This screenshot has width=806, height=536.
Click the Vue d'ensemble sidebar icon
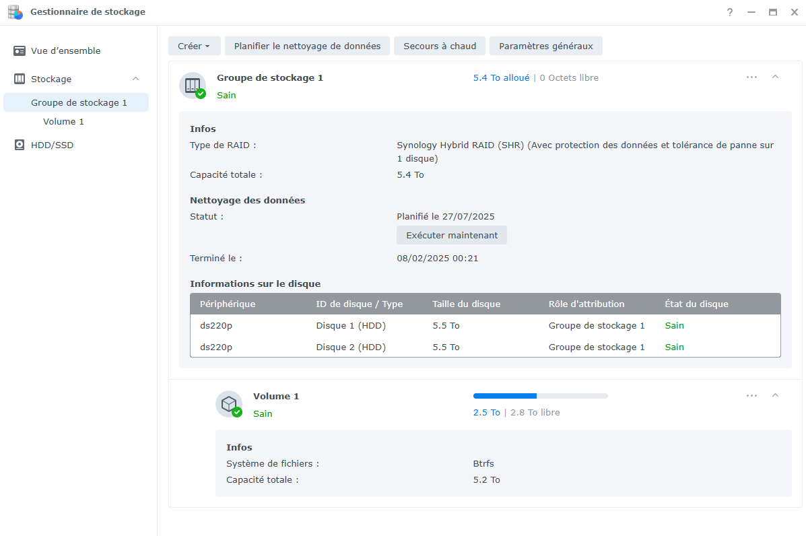[x=20, y=51]
